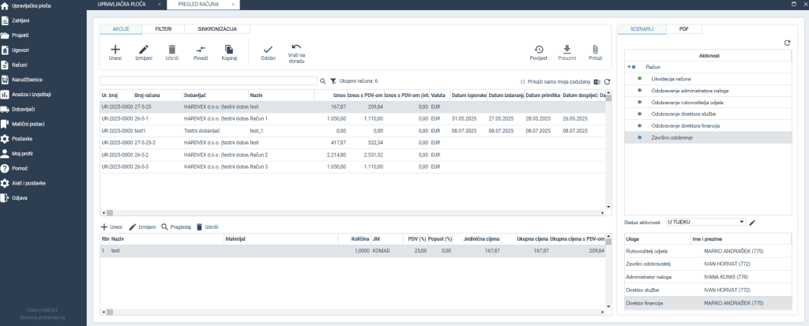
Task: Click the Račun 2 invoice name link
Action: (x=258, y=155)
